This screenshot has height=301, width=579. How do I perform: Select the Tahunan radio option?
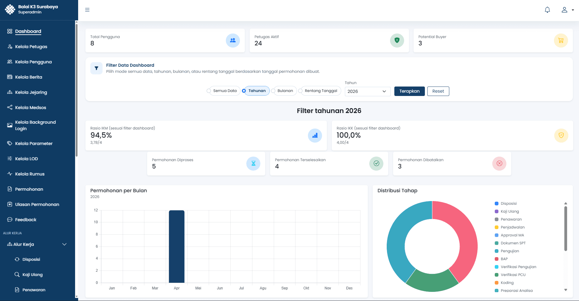pos(244,91)
